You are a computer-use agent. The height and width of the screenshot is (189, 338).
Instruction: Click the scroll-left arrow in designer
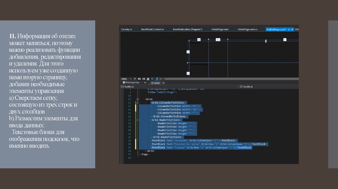pyautogui.click(x=161, y=79)
